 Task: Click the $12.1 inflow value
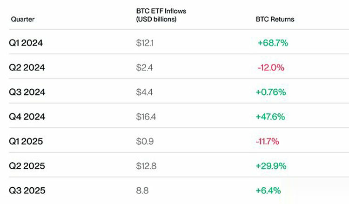pyautogui.click(x=145, y=43)
